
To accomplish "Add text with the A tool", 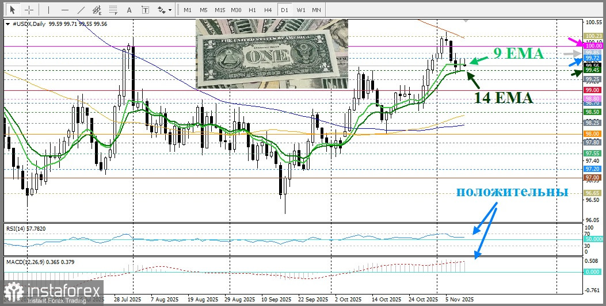I will pos(129,10).
